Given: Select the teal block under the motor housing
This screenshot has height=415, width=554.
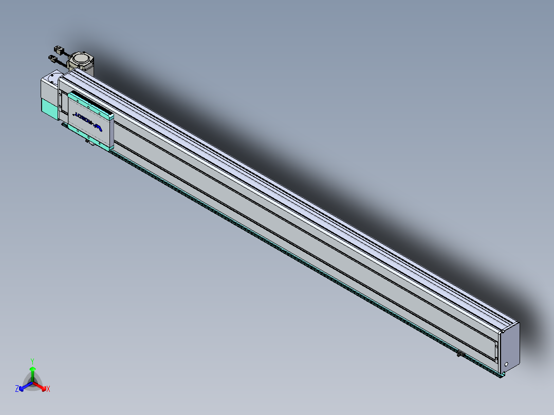Looking at the screenshot, I should pyautogui.click(x=50, y=109).
